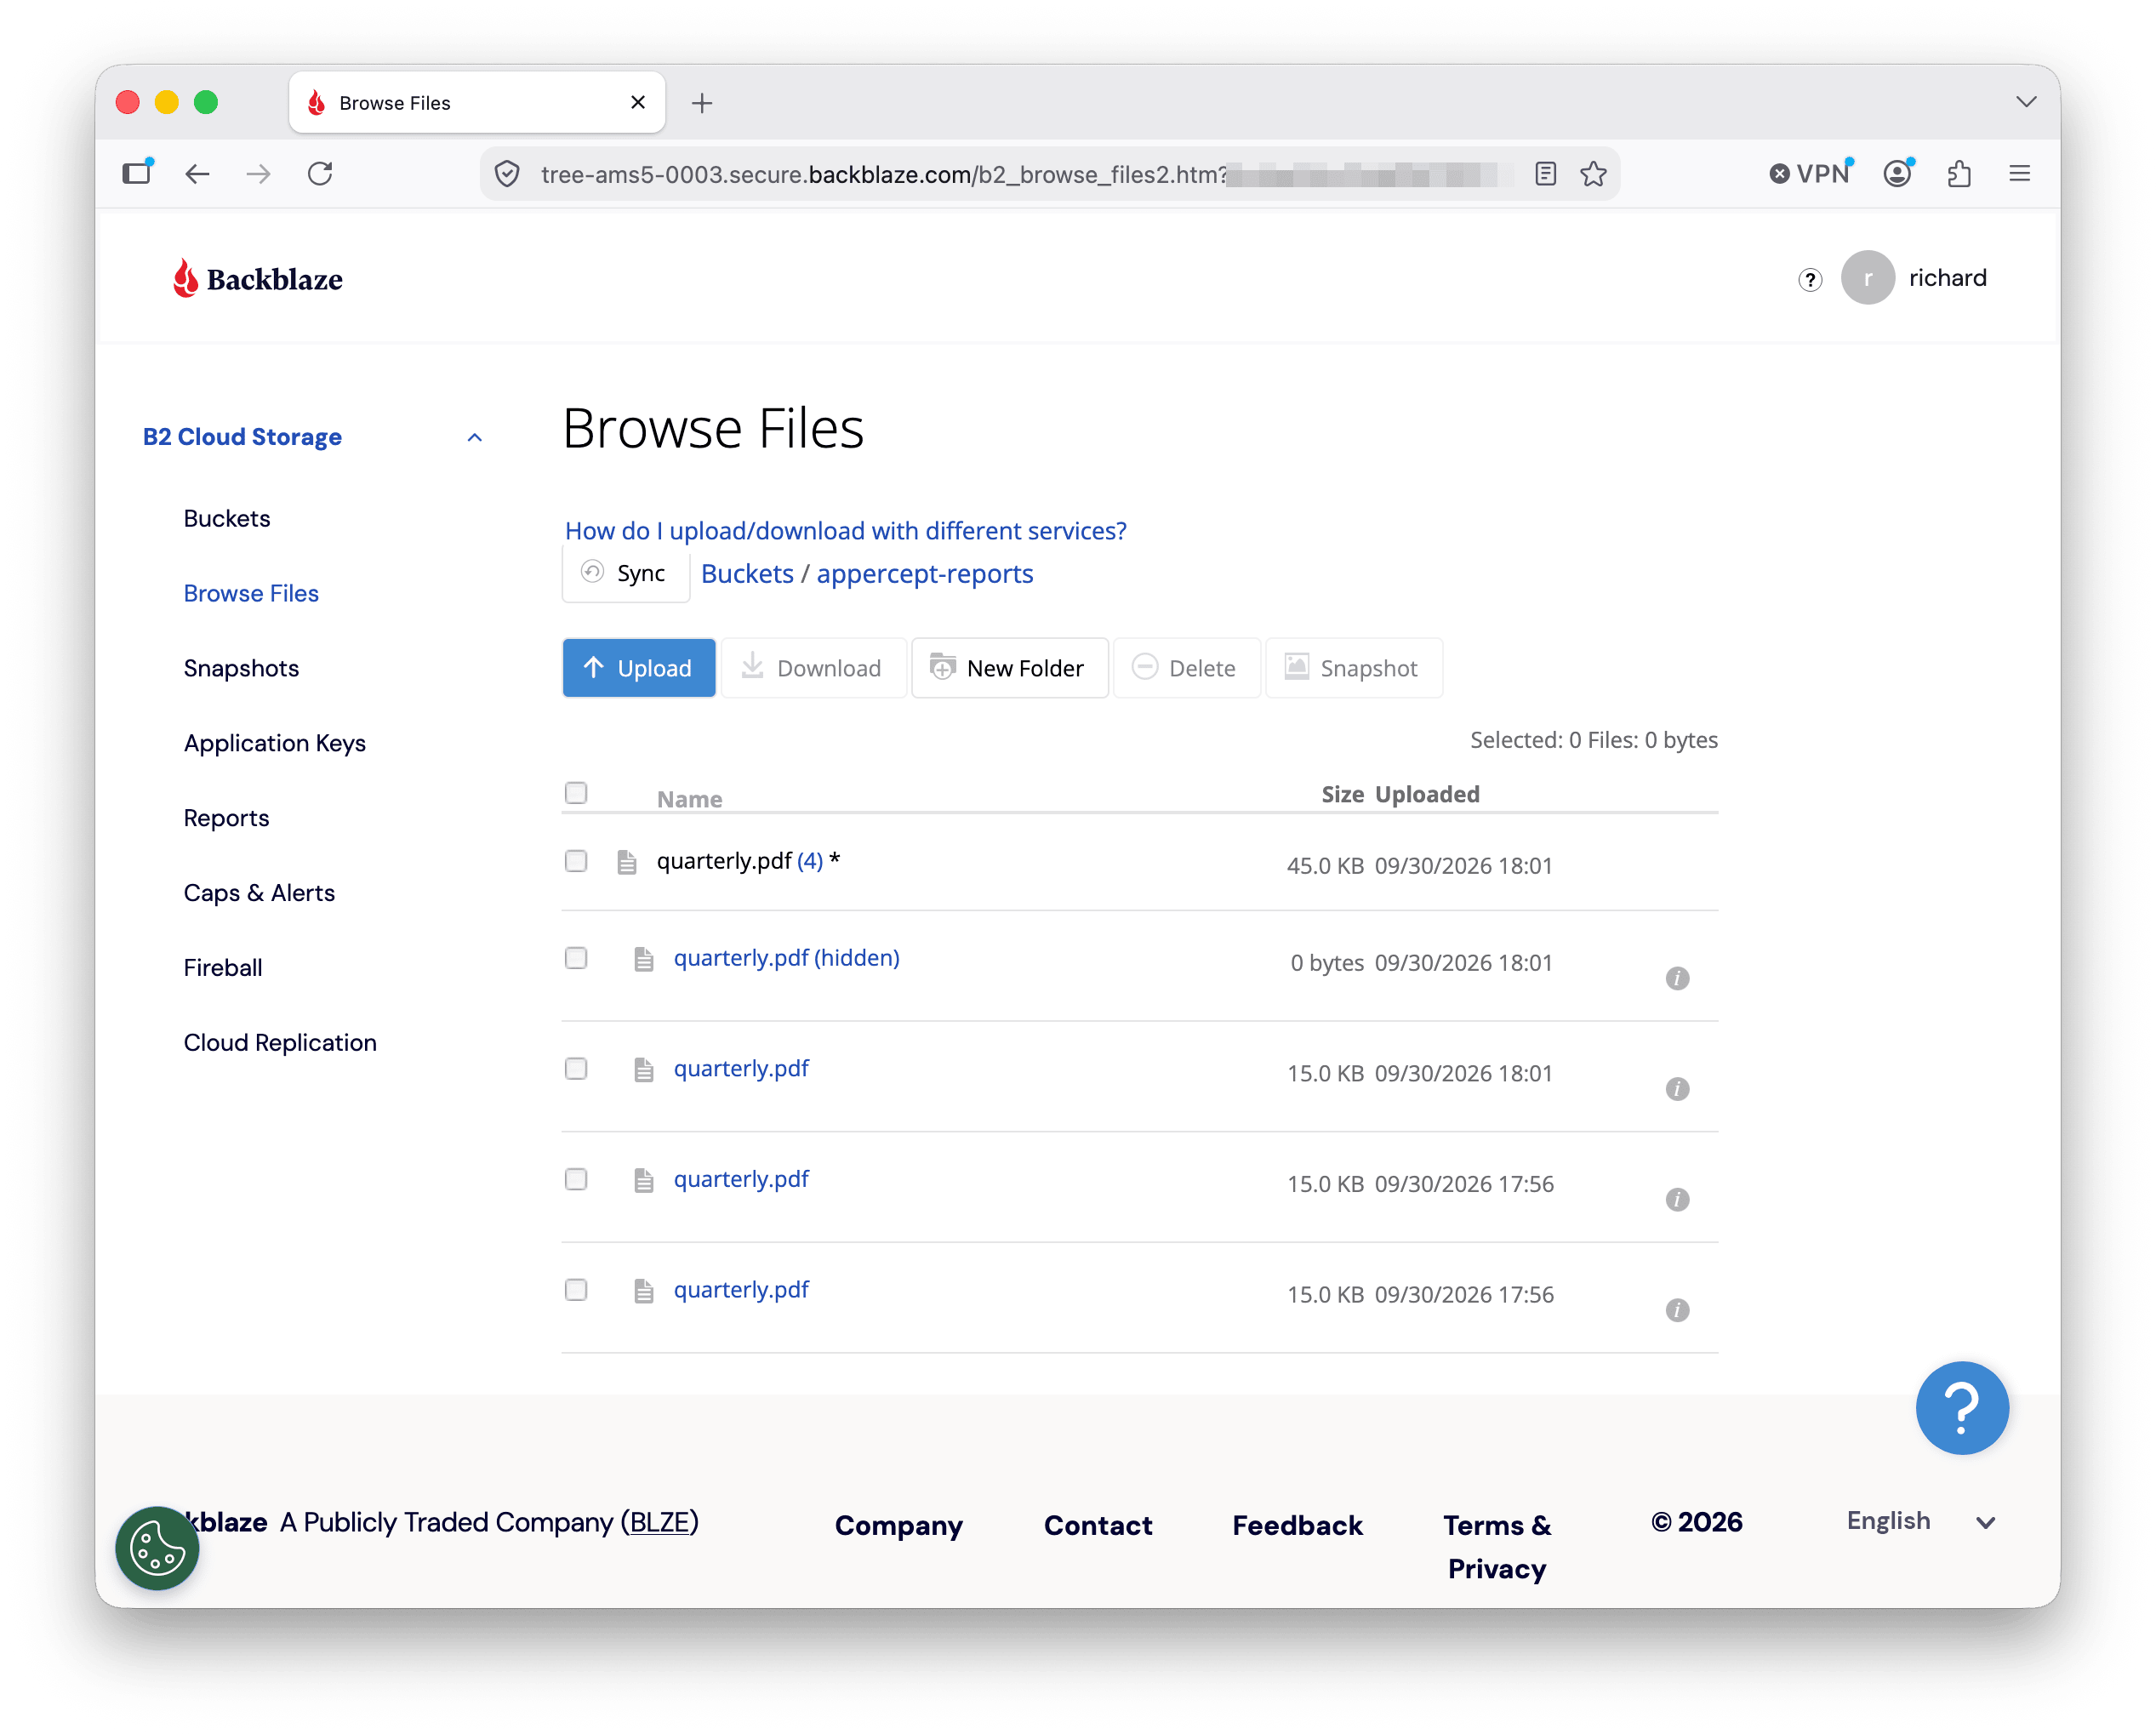Open the help question mark beside richard
The image size is (2156, 1734).
point(1809,279)
